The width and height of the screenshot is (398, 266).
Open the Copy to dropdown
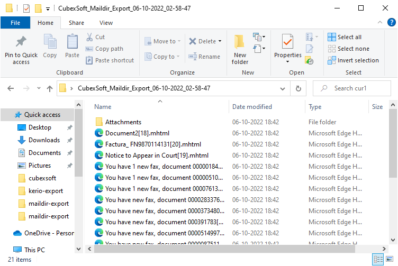pos(162,57)
